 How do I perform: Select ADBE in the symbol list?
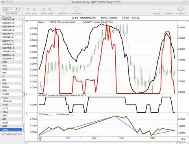(11, 122)
